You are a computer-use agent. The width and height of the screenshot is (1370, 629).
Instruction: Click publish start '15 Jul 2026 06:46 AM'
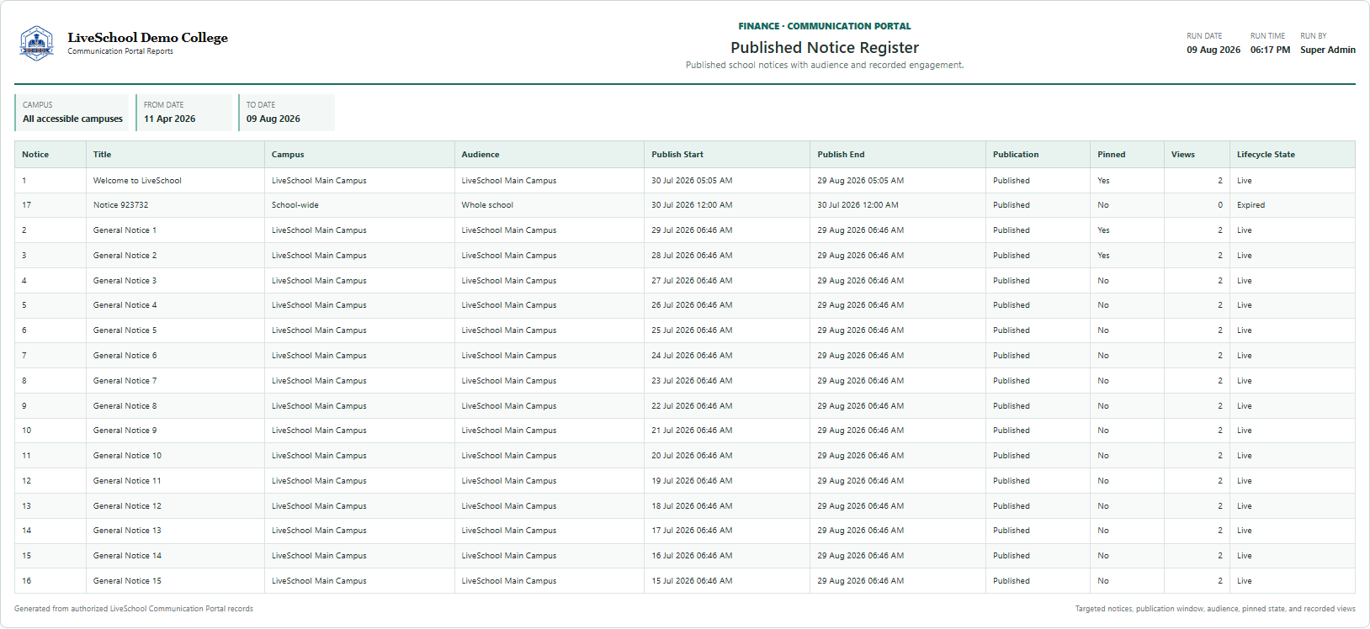[x=692, y=581]
